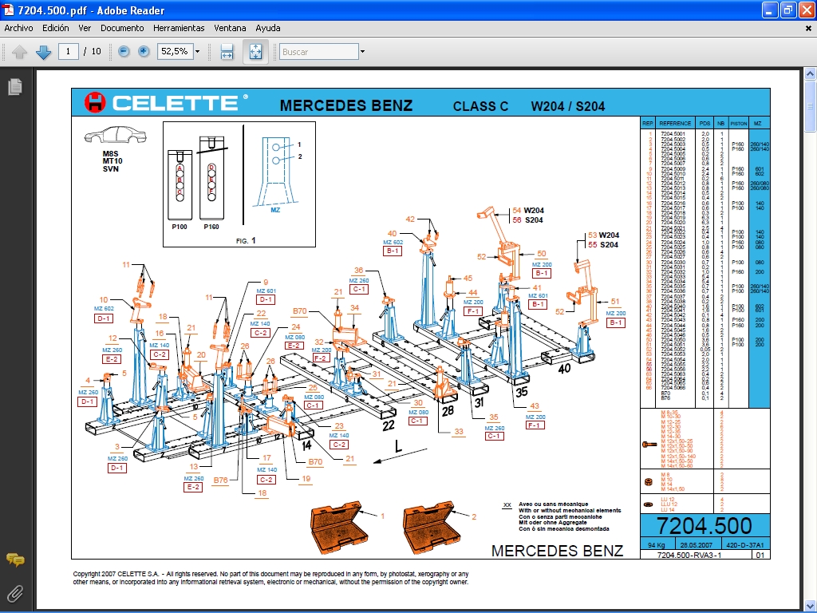Toggle the fit full page view
The height and width of the screenshot is (613, 817).
[255, 52]
